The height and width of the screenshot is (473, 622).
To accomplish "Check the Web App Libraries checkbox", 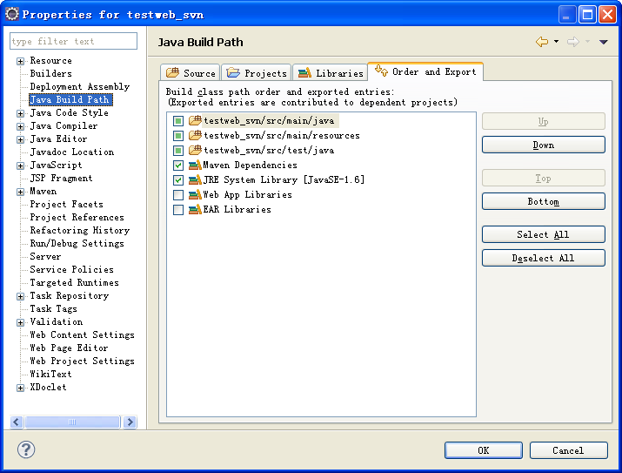I will pos(178,195).
